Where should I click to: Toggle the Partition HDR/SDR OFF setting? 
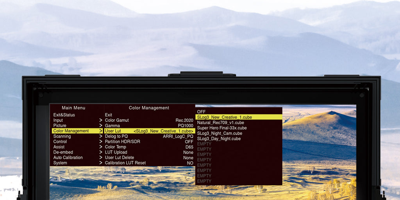(x=189, y=141)
